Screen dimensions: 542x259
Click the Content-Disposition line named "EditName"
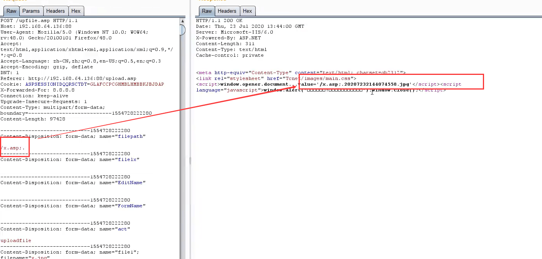[x=73, y=183]
